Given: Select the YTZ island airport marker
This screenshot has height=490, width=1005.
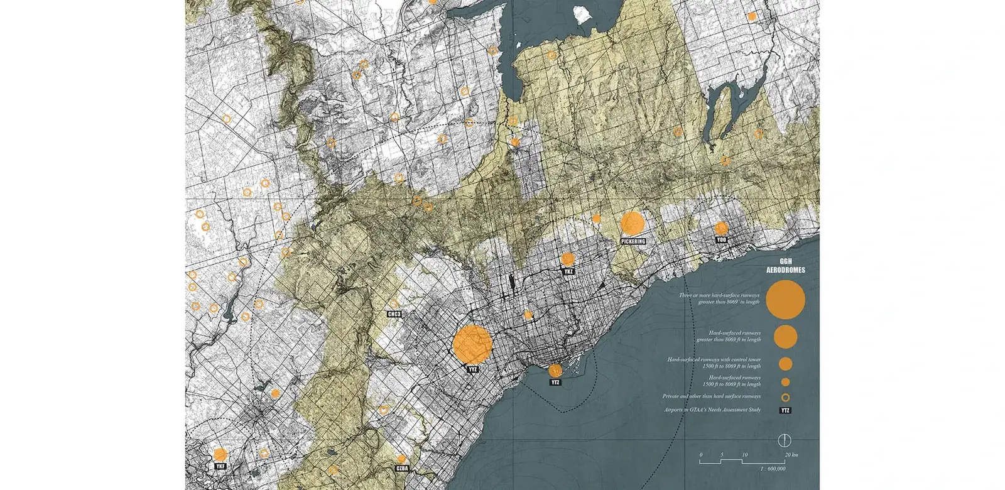Looking at the screenshot, I should [x=555, y=371].
